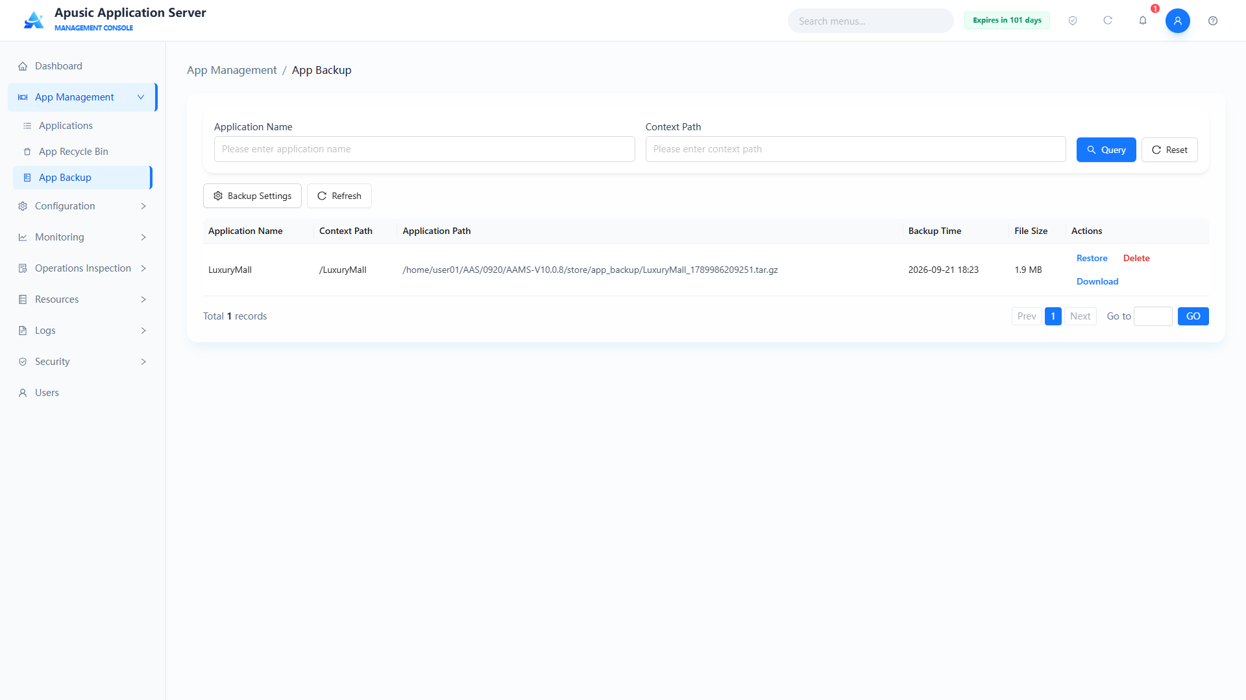Focus the Application Name input field

[424, 149]
